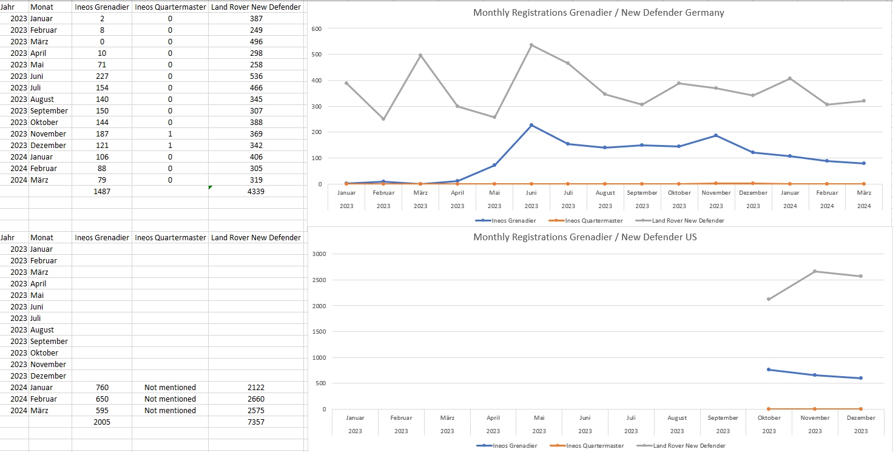Viewport: 893px width, 452px height.
Task: Select the Defender total cell showing 4339
Action: [255, 191]
